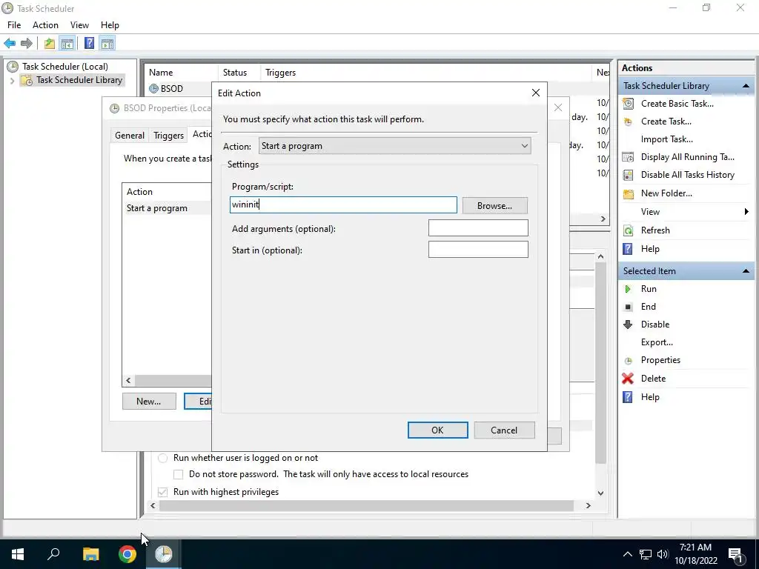Toggle the Show/Hide Console Tree icon
Image resolution: width=759 pixels, height=569 pixels.
click(67, 44)
